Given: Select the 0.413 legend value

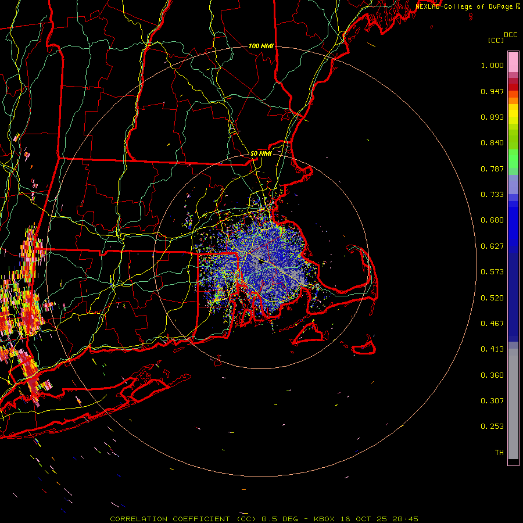Looking at the screenshot, I should coord(492,349).
